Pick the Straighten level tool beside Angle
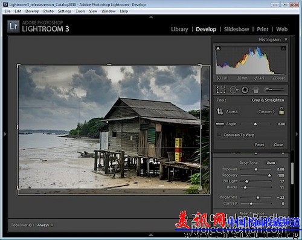This screenshot has height=240, width=302. coord(220,124)
